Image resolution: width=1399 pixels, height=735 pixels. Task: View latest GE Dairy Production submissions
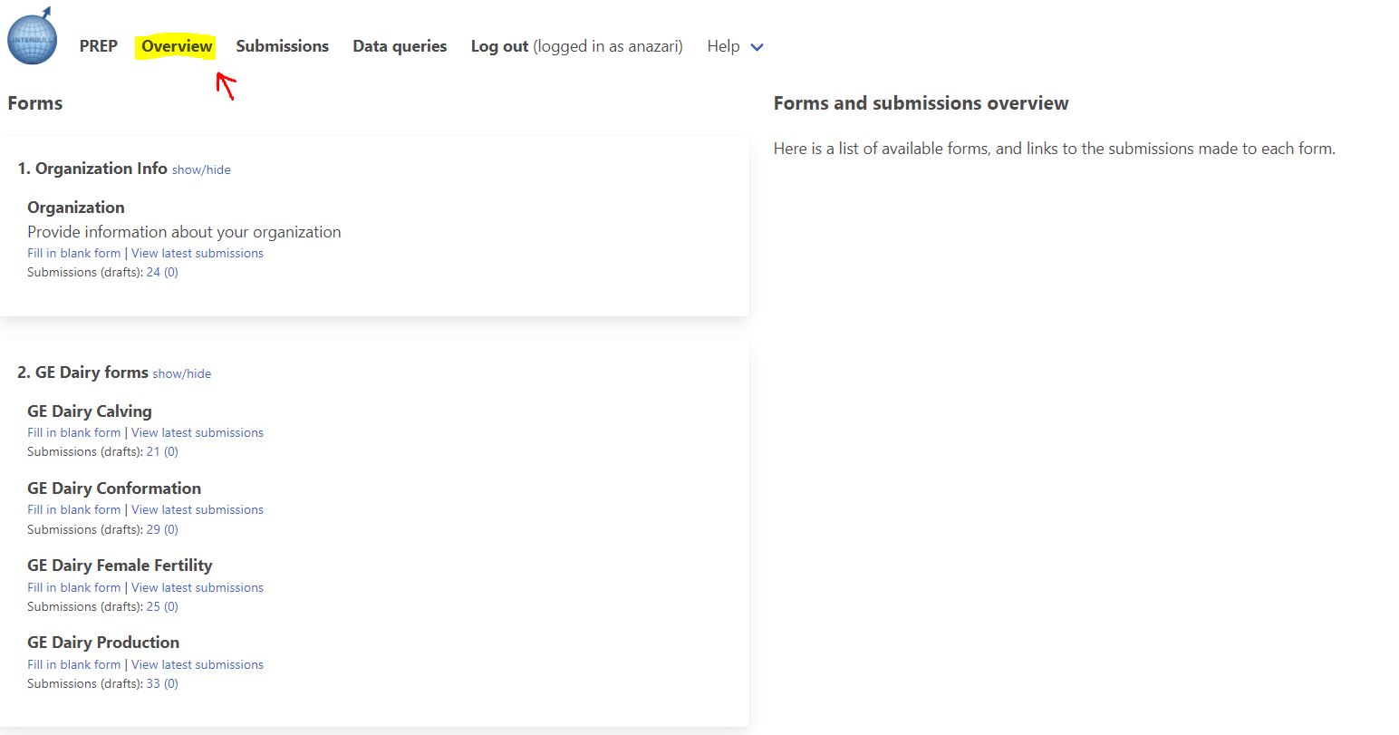coord(198,664)
